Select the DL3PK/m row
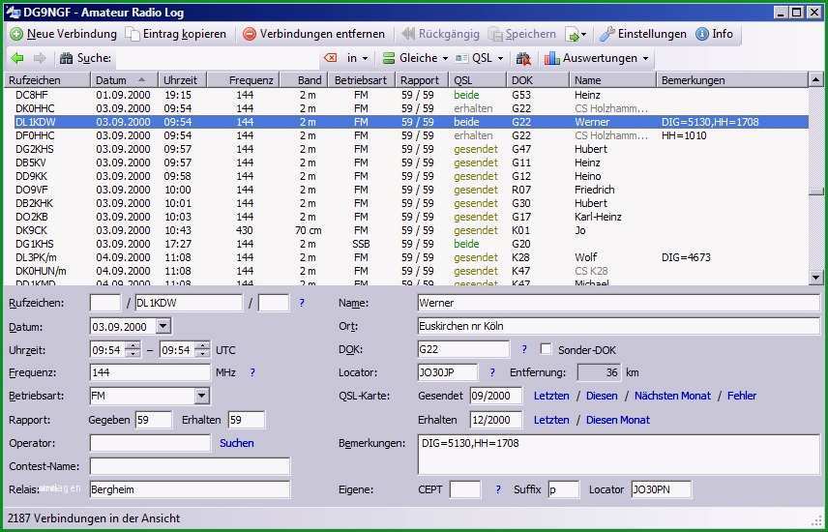 [406, 257]
